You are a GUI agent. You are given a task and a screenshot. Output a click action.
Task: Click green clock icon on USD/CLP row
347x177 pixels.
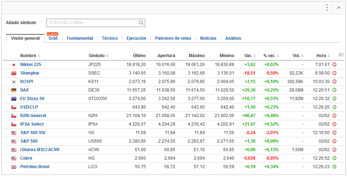coord(334,107)
